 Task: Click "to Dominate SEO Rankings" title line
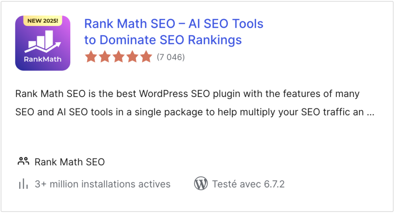point(163,40)
